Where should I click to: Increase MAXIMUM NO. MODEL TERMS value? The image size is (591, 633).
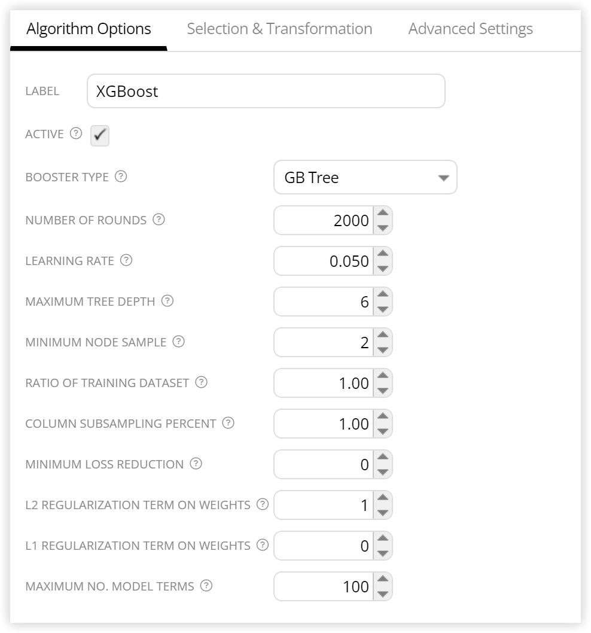coord(383,579)
